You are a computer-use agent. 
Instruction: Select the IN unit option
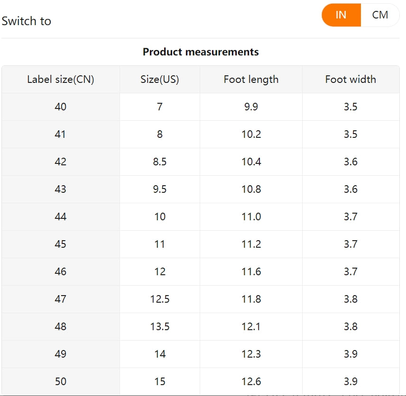(x=341, y=15)
